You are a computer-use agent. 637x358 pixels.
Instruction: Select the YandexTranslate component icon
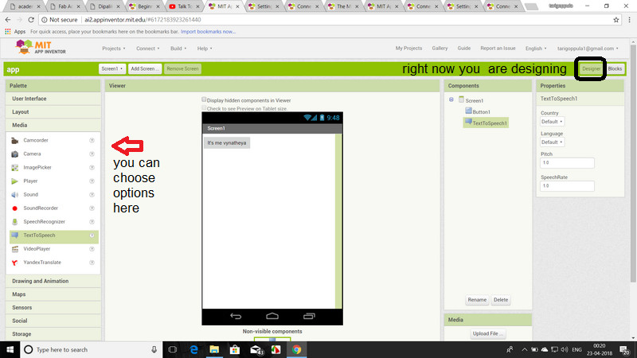[x=15, y=263]
